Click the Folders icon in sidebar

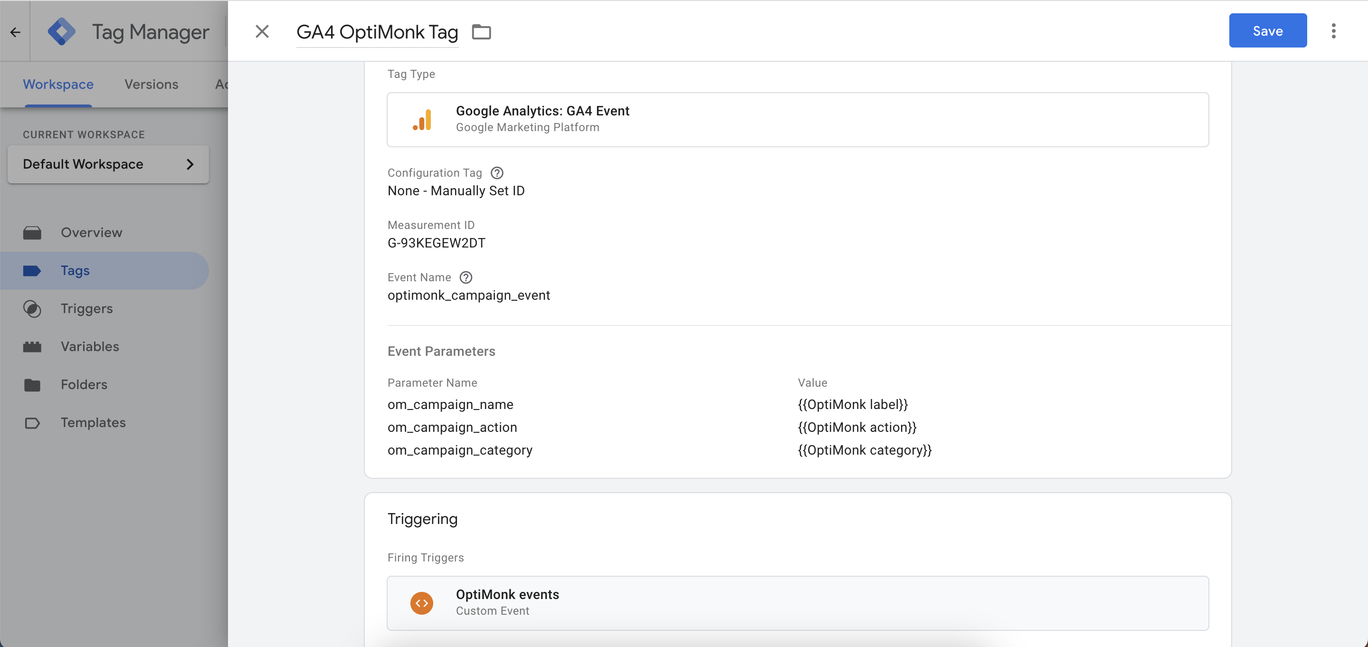point(32,385)
